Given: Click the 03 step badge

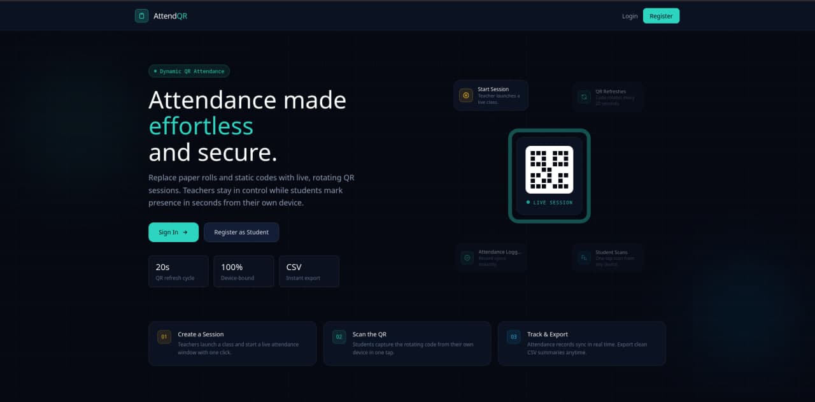Looking at the screenshot, I should tap(513, 336).
